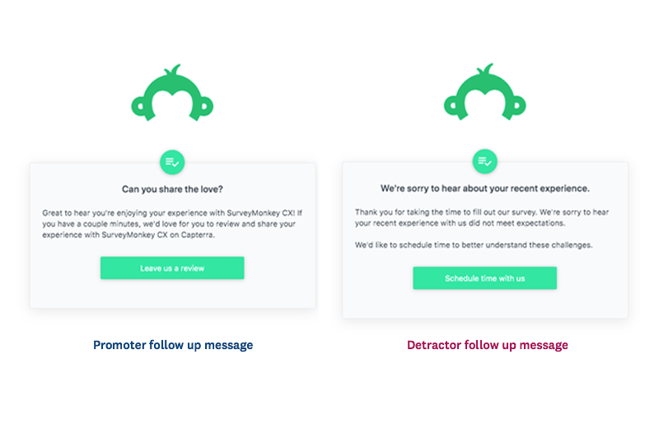Screen dimensions: 659x429
Task: Click the empty area below the "Leave us a review" button
Action: point(172,295)
